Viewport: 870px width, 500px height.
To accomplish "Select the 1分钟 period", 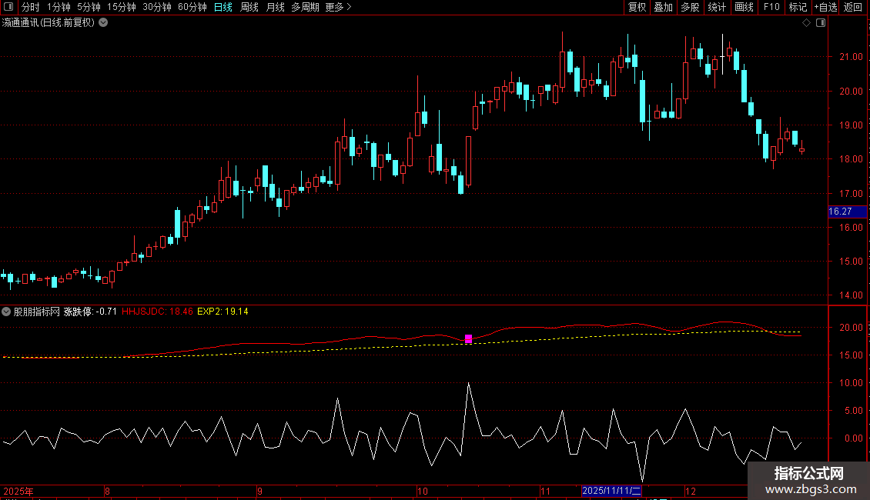I will point(59,7).
